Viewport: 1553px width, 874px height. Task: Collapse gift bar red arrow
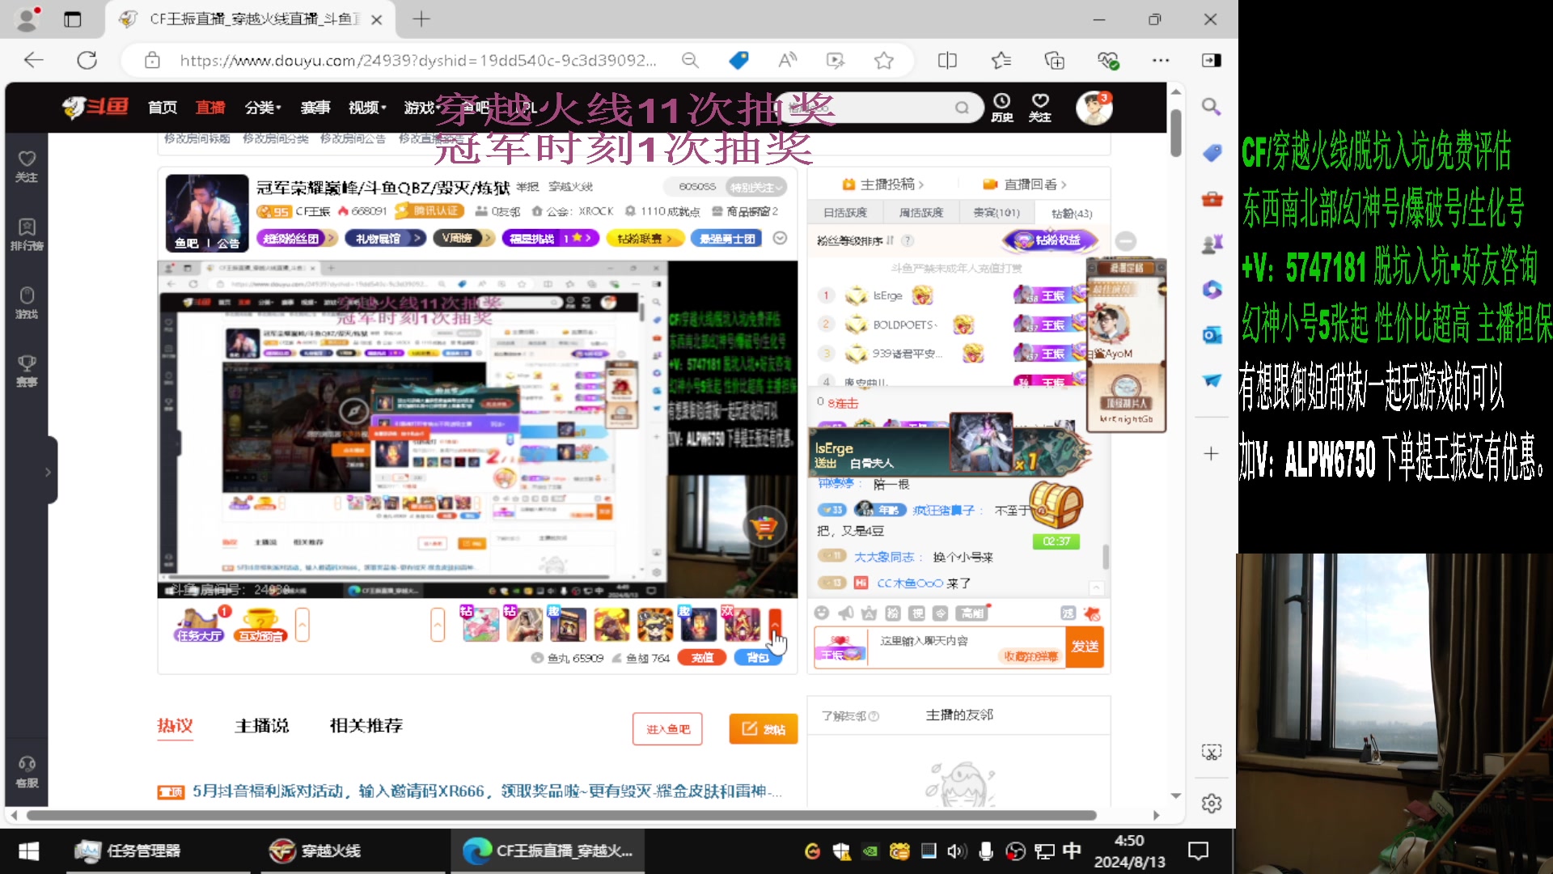775,625
